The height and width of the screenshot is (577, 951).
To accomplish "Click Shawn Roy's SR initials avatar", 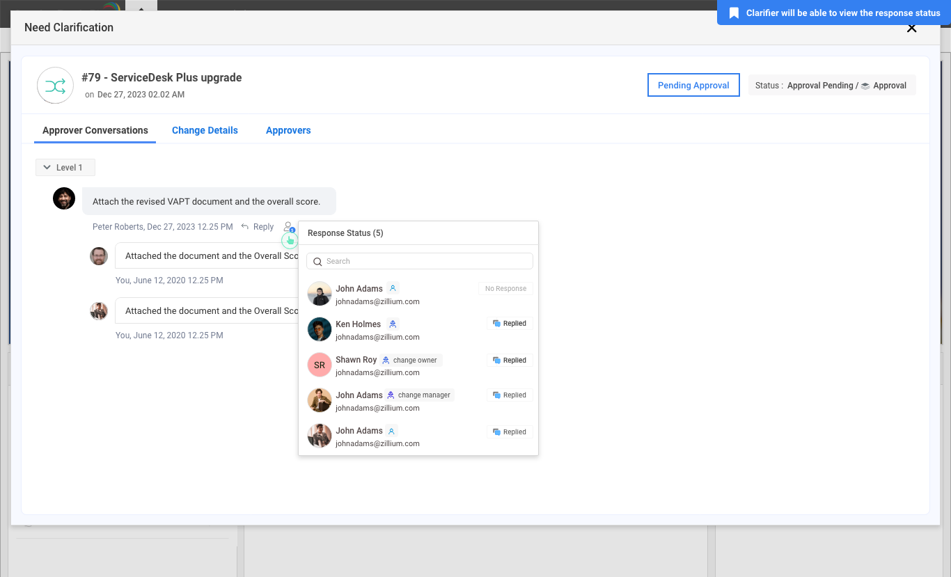I will (320, 365).
